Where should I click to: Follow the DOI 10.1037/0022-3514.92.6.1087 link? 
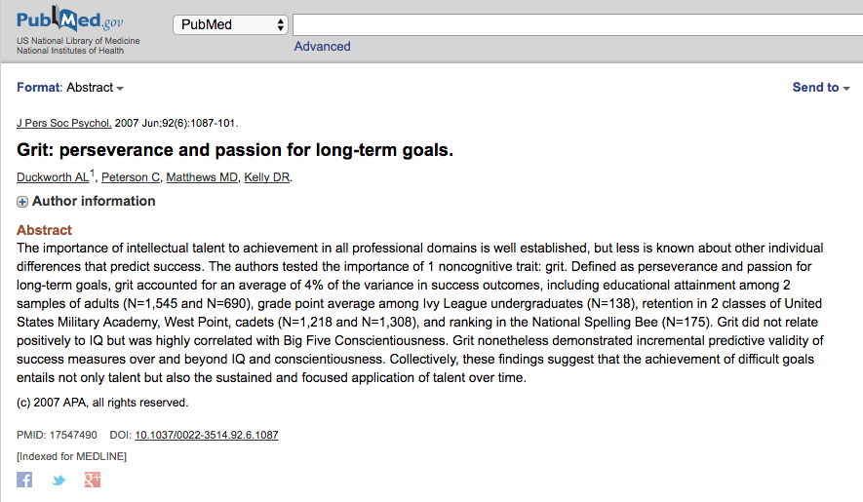[206, 436]
